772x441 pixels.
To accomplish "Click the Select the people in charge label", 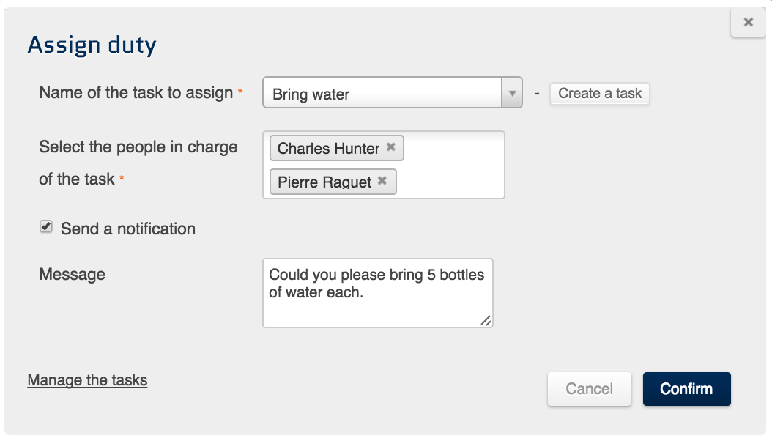I will click(x=138, y=147).
